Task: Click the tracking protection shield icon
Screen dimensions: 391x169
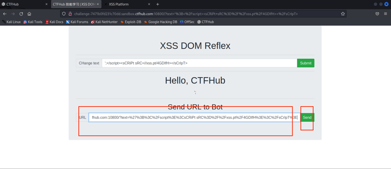Action: 64,14
